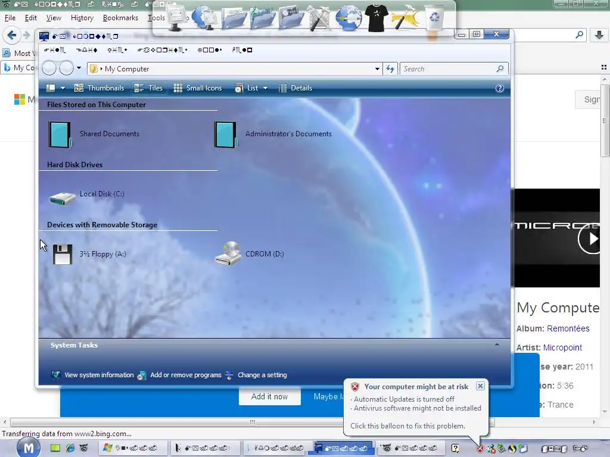Open the Remontées album link

pos(568,328)
